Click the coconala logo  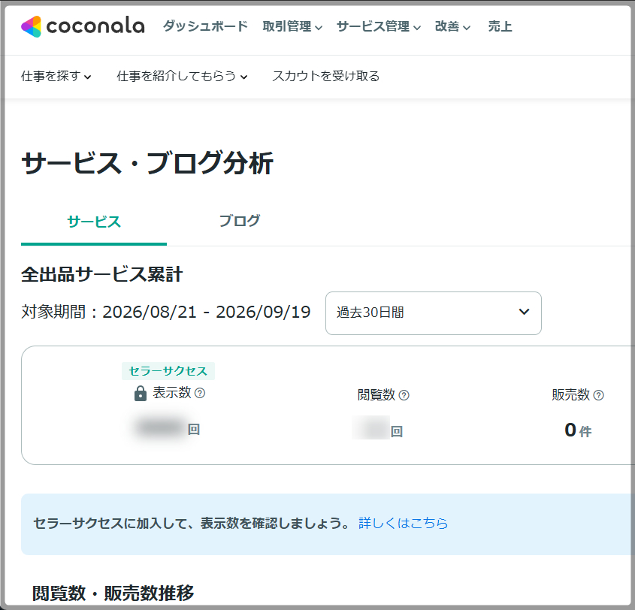(83, 27)
